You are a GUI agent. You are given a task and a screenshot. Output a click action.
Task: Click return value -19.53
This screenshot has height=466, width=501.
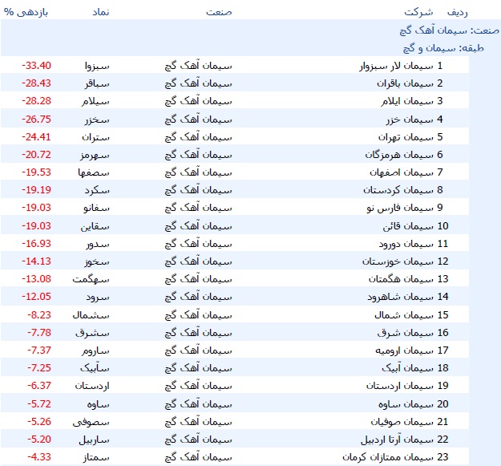click(x=36, y=172)
